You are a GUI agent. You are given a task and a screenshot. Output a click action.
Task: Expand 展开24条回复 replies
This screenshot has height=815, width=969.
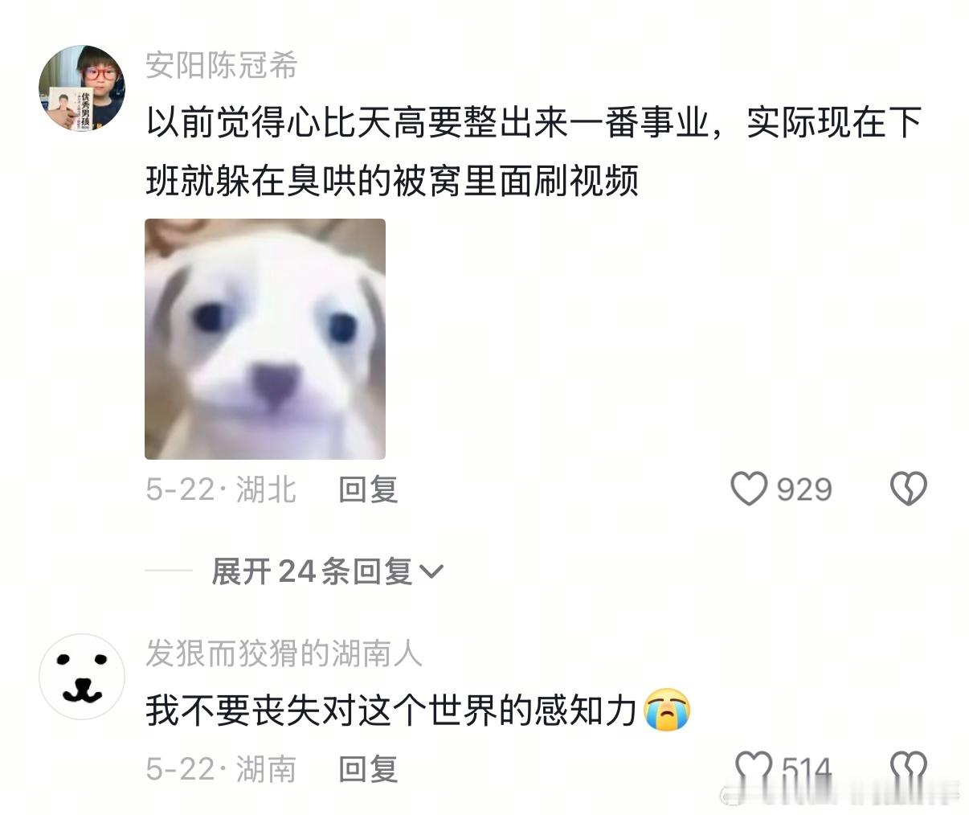click(x=327, y=571)
